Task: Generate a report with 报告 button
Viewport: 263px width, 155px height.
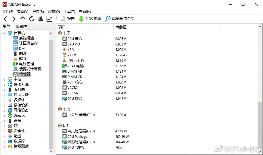Action: pos(67,19)
